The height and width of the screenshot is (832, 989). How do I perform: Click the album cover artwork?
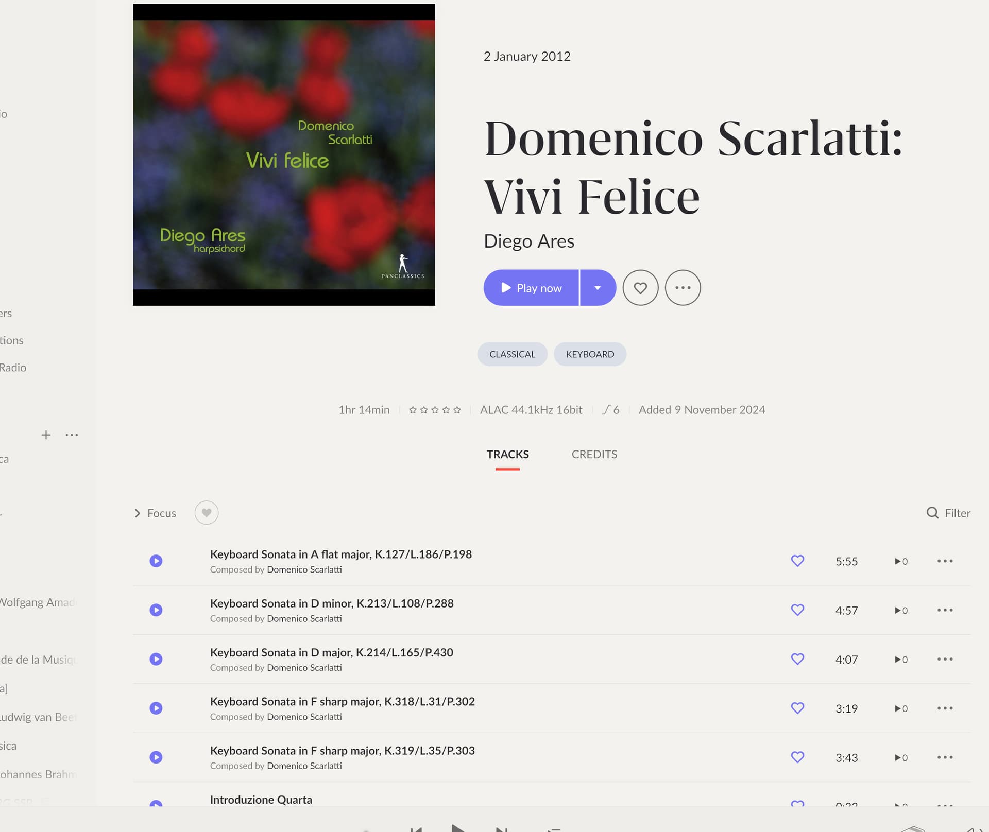click(x=284, y=154)
